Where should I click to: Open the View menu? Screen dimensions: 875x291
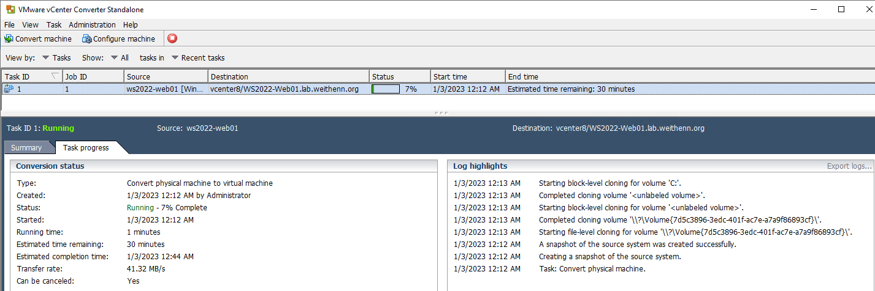(x=30, y=24)
